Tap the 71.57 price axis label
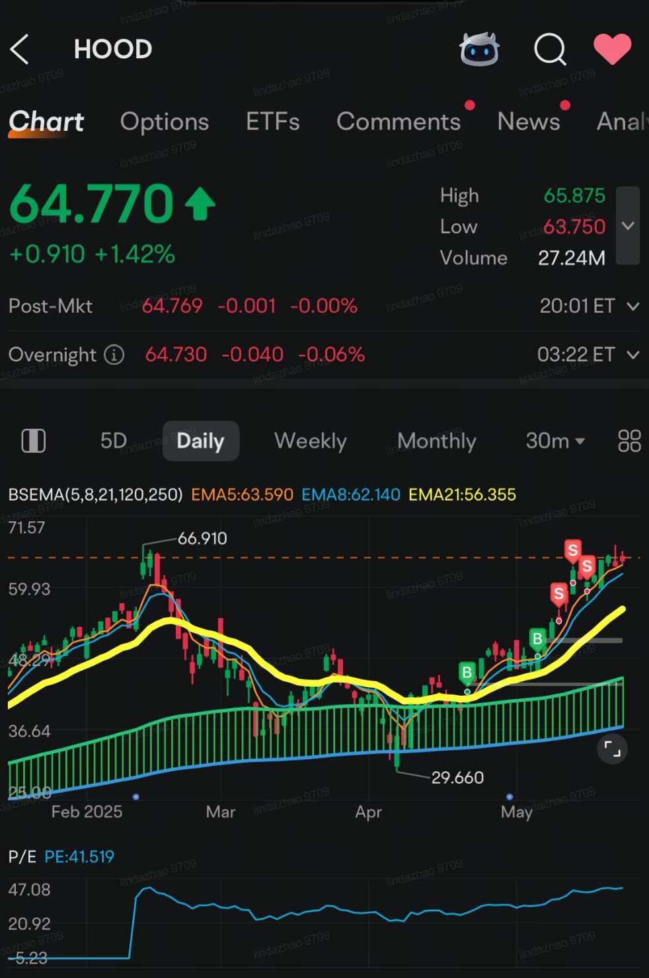This screenshot has width=649, height=978. coord(26,527)
